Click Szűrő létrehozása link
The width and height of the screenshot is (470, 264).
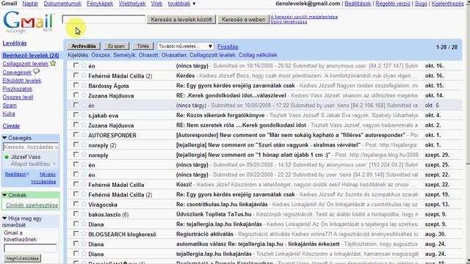click(x=289, y=22)
